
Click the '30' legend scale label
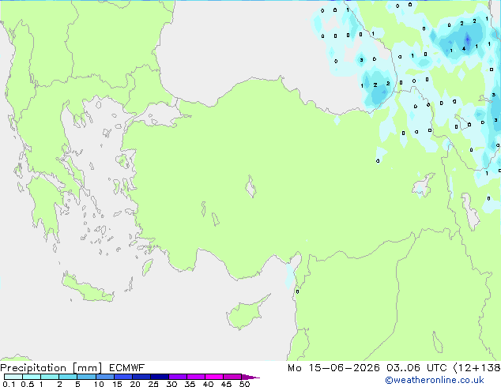tap(171, 384)
